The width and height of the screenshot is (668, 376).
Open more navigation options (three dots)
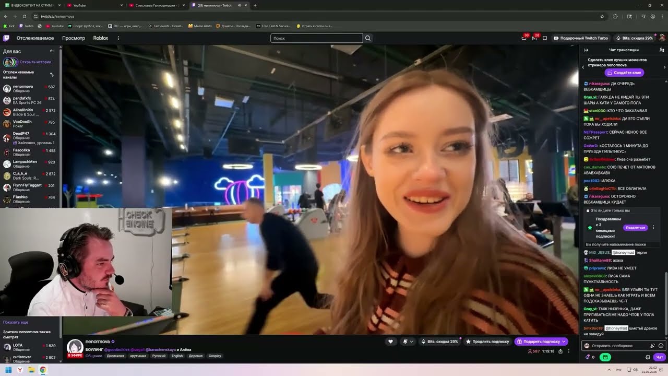tap(118, 38)
